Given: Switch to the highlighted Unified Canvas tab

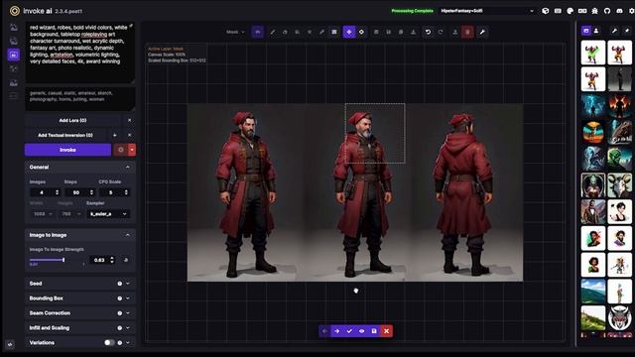Looking at the screenshot, I should point(14,55).
